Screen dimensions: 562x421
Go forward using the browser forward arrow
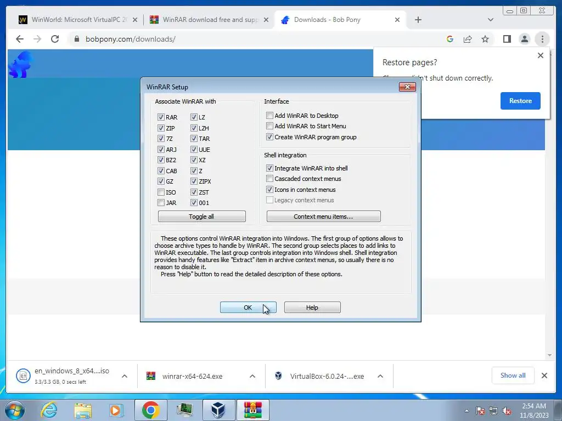click(x=37, y=39)
